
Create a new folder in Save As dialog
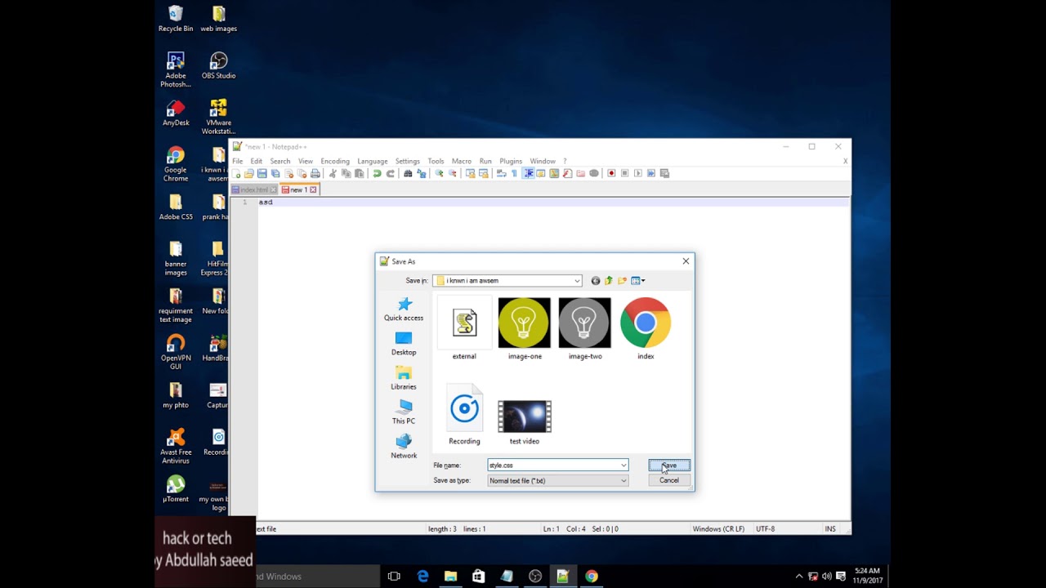point(622,281)
